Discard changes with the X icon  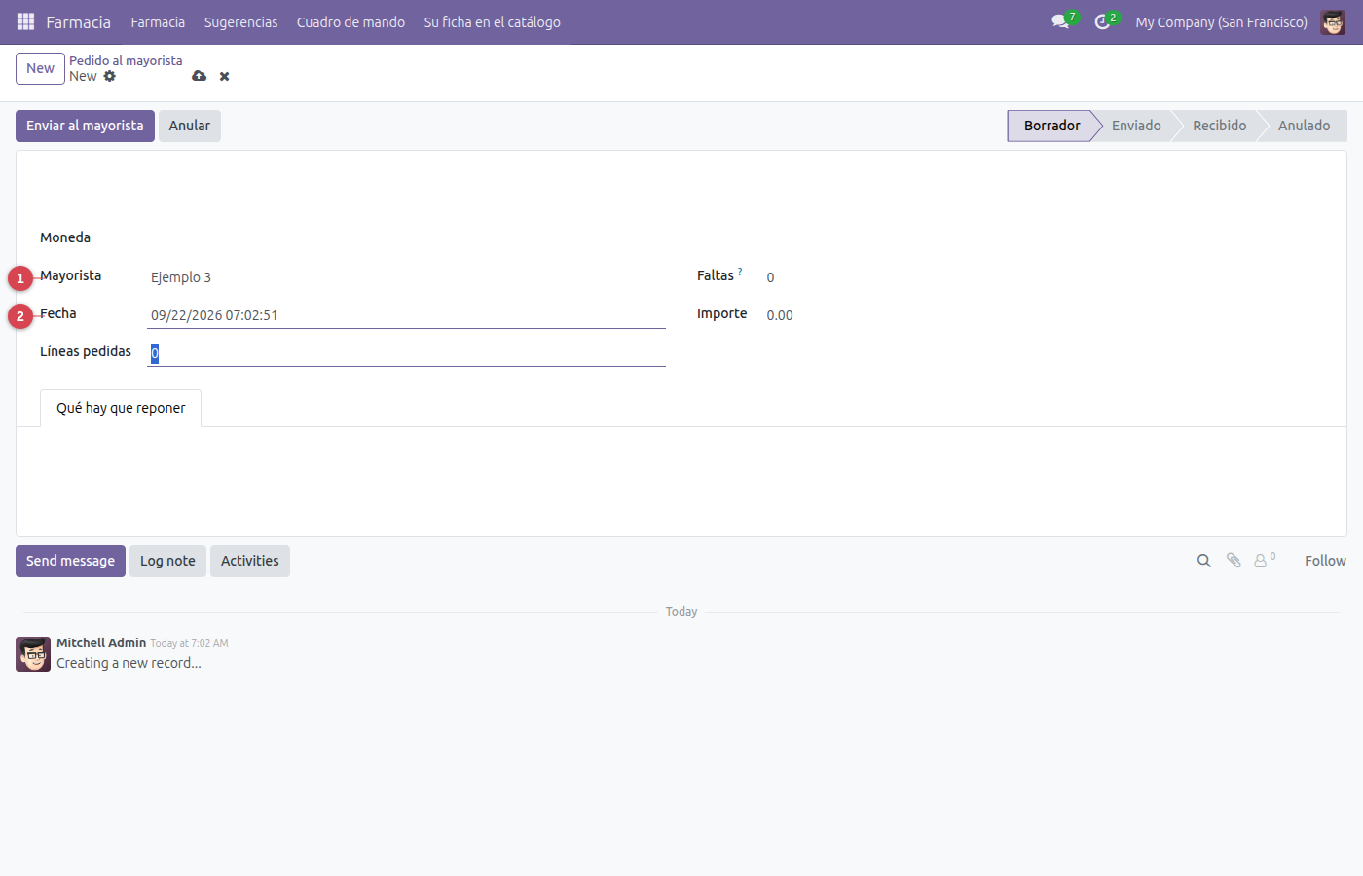tap(224, 76)
